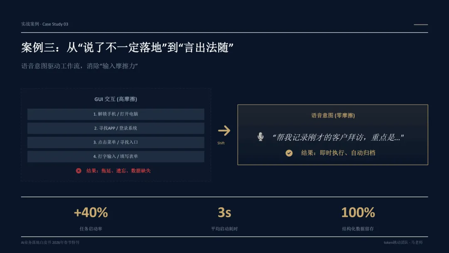Click the gold arrow labeled Shift
Image resolution: width=449 pixels, height=253 pixels.
click(x=224, y=131)
